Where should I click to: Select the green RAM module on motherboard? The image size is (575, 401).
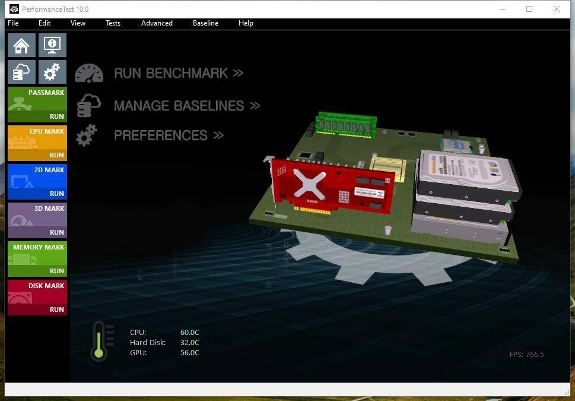[346, 125]
